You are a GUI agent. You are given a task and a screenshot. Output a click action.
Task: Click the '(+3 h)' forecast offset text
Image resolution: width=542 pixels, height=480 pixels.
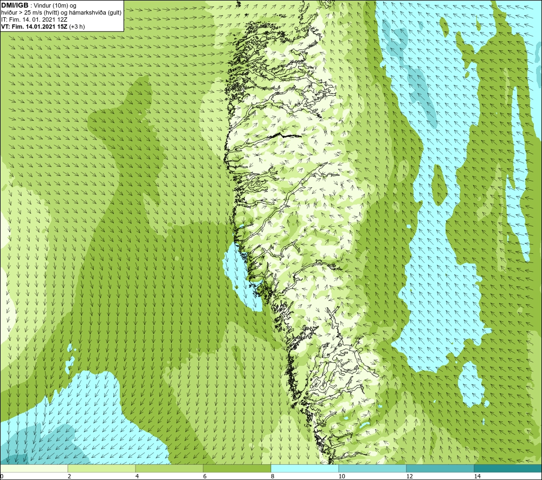click(77, 27)
